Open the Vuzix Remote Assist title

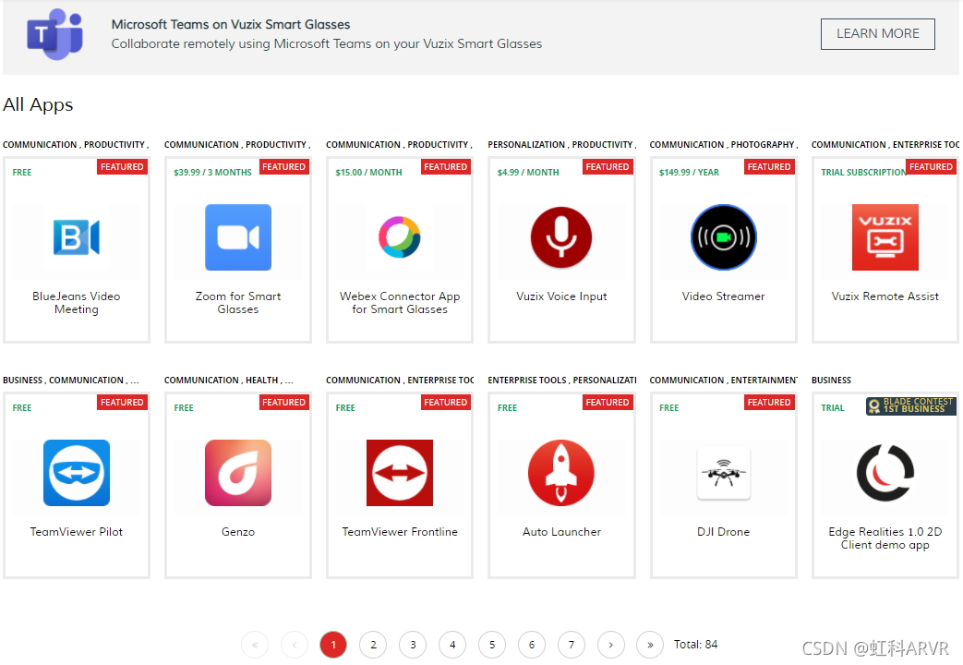click(x=885, y=296)
